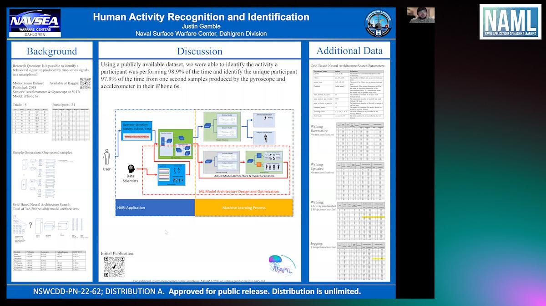This screenshot has height=306, width=546.
Task: Click 'Total of 346,200 possible model architectures' text
Action: pos(45,209)
